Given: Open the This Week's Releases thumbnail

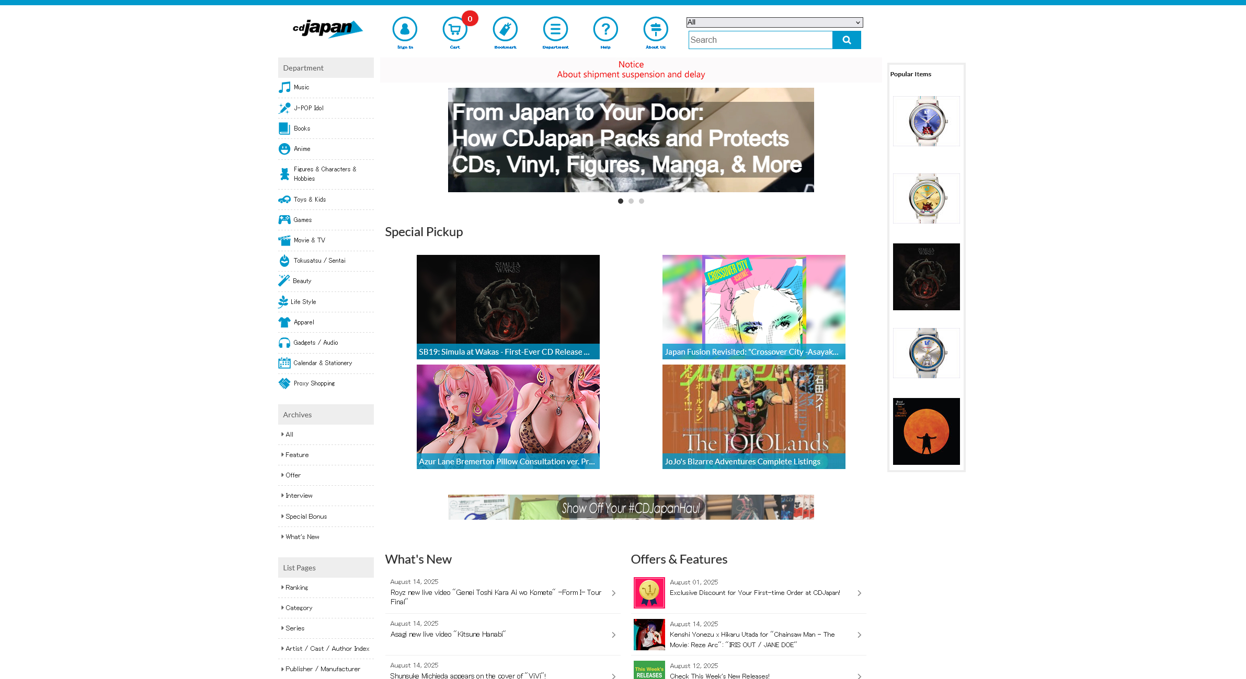Looking at the screenshot, I should 649,670.
